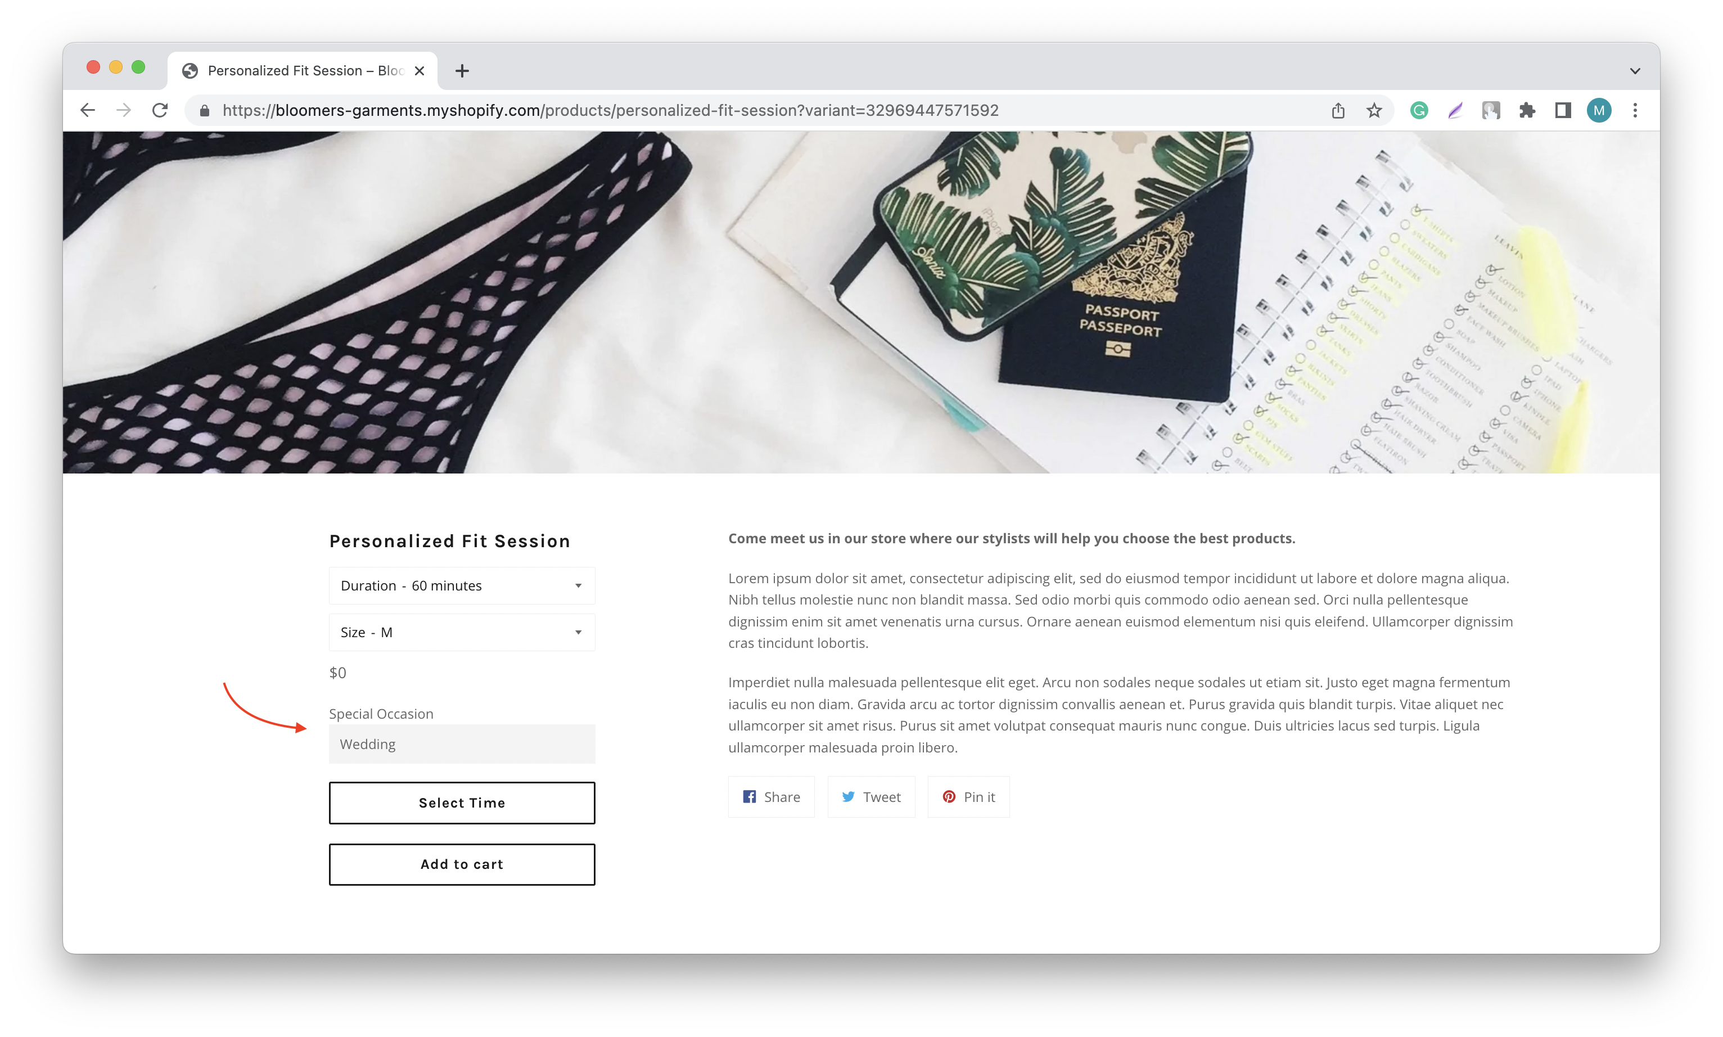Toggle the browser side panel icon
The image size is (1723, 1037).
(x=1563, y=110)
